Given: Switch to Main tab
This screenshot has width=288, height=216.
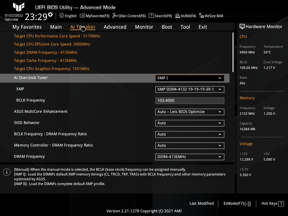Looking at the screenshot, I should [56, 27].
